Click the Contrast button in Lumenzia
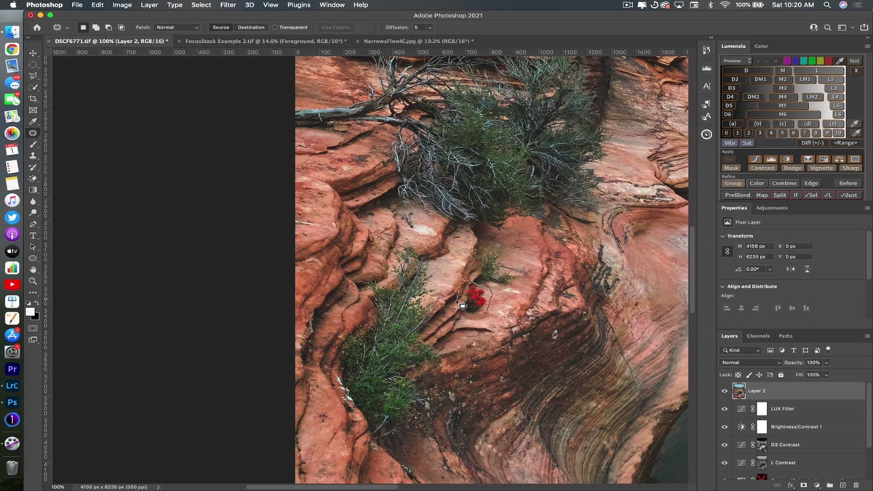 762,168
